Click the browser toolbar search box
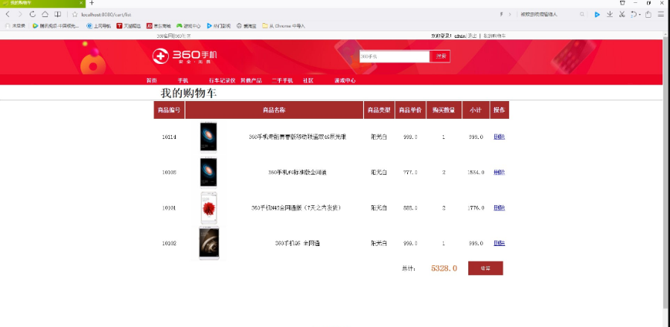 pos(549,14)
